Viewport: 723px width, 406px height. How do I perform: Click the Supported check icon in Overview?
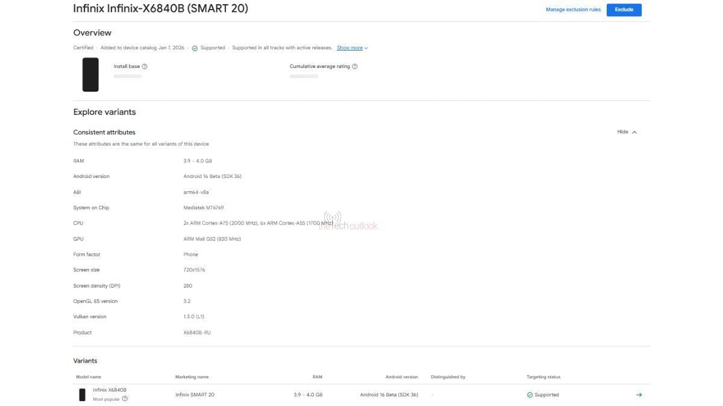click(x=194, y=47)
